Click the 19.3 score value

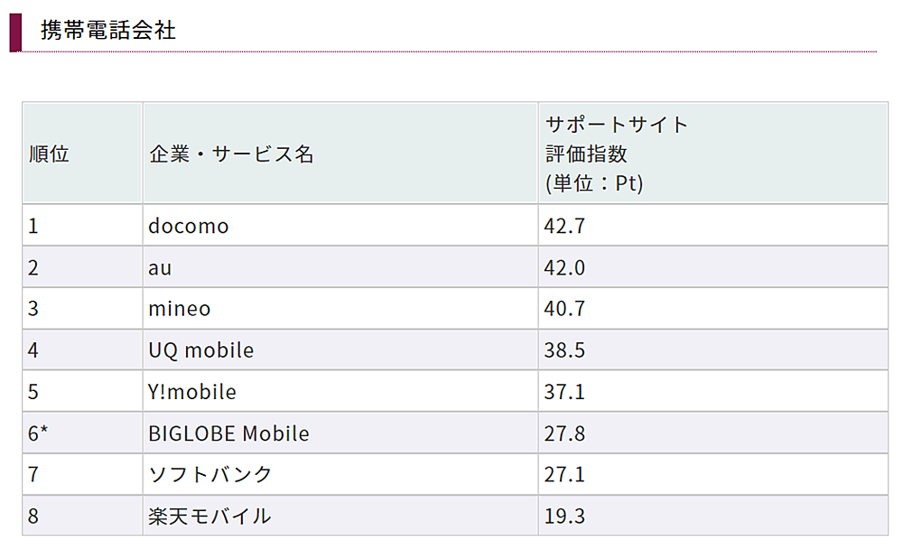coord(565,517)
